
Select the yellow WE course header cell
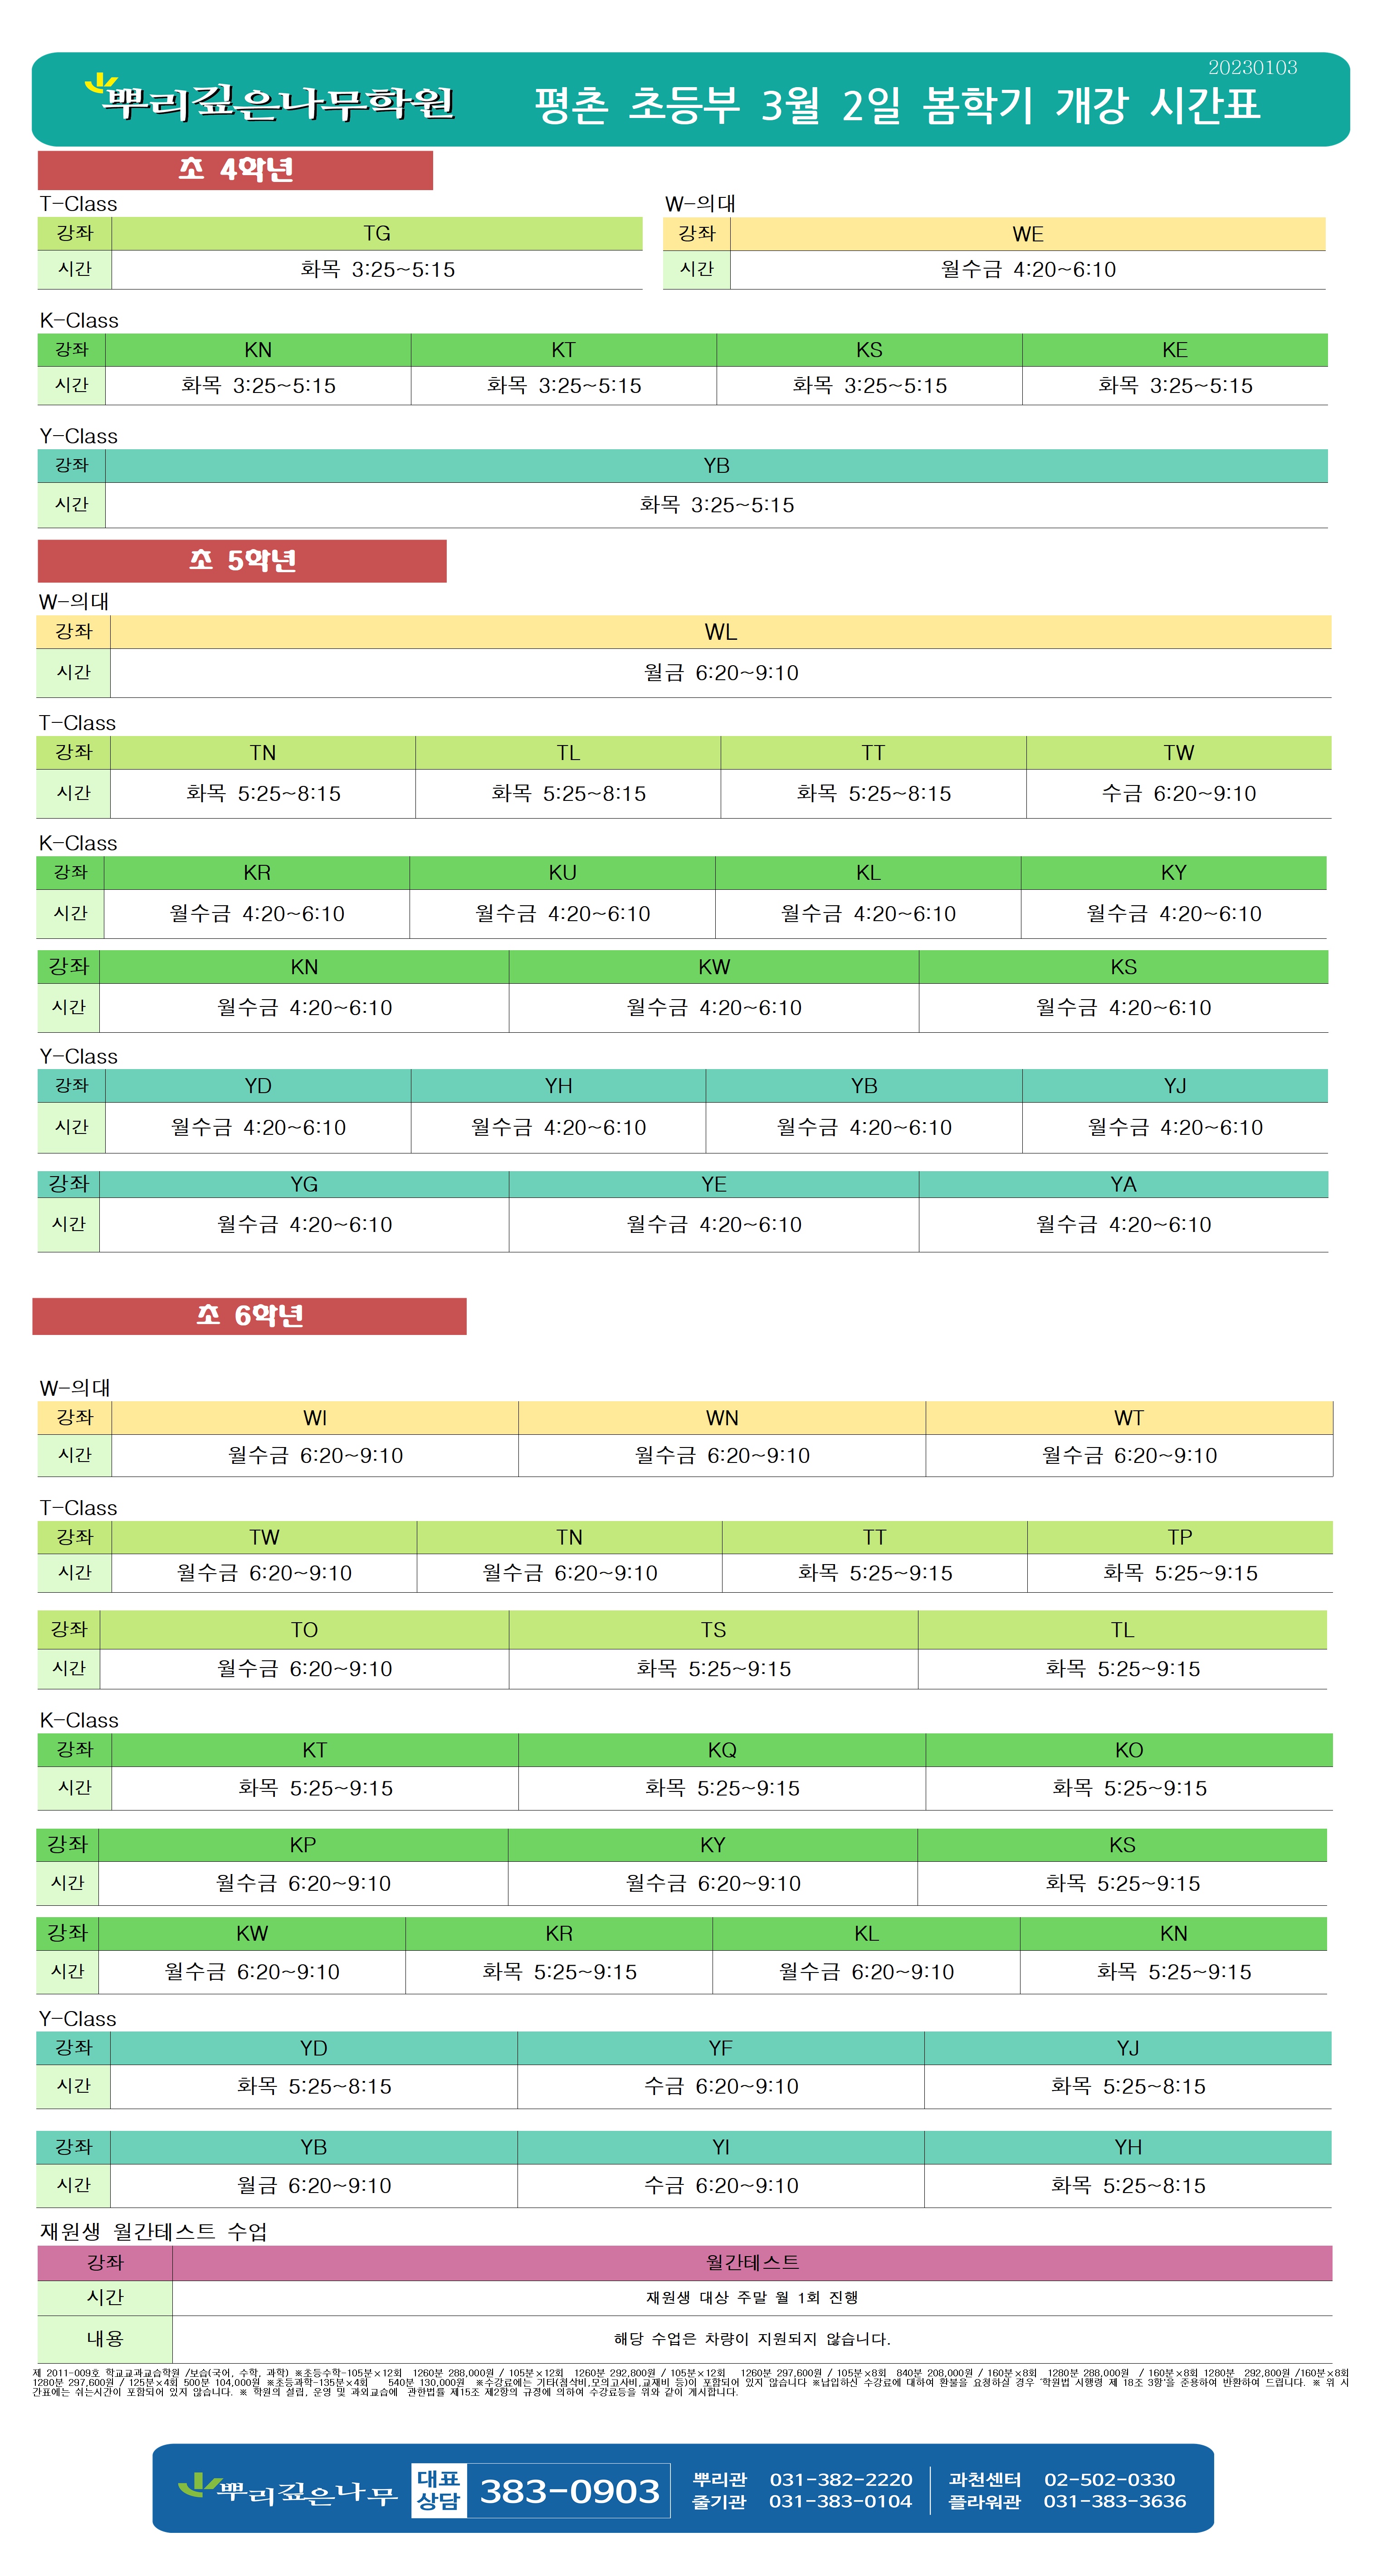point(1027,234)
